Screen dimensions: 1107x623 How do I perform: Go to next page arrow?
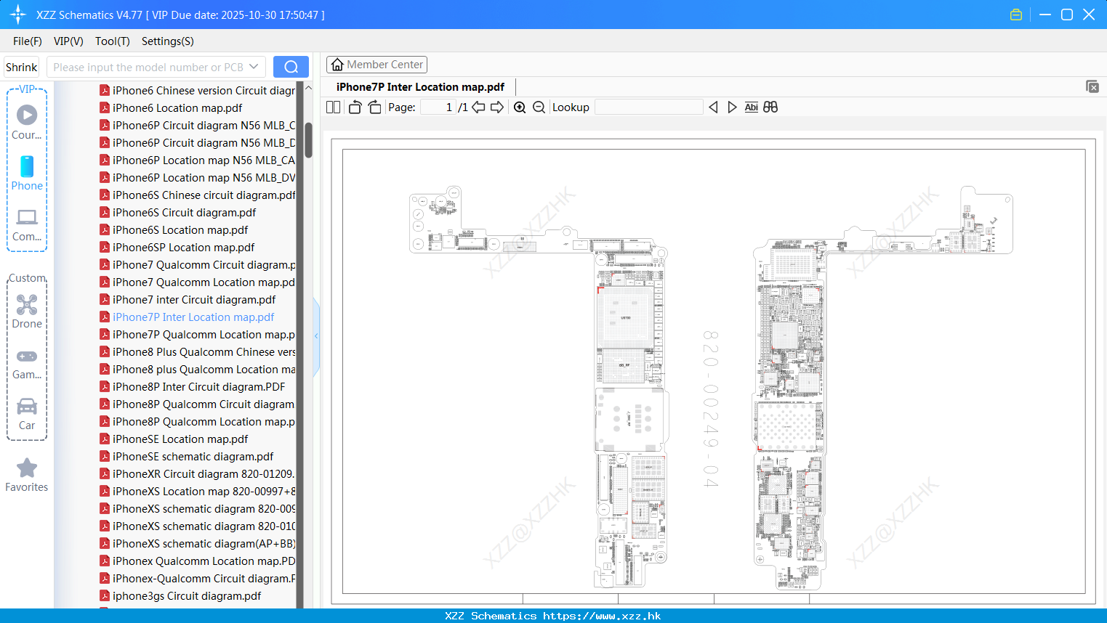tap(497, 107)
